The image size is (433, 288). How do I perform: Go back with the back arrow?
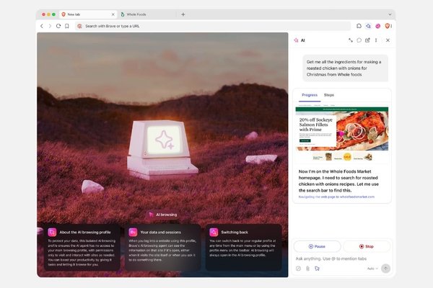click(x=42, y=26)
